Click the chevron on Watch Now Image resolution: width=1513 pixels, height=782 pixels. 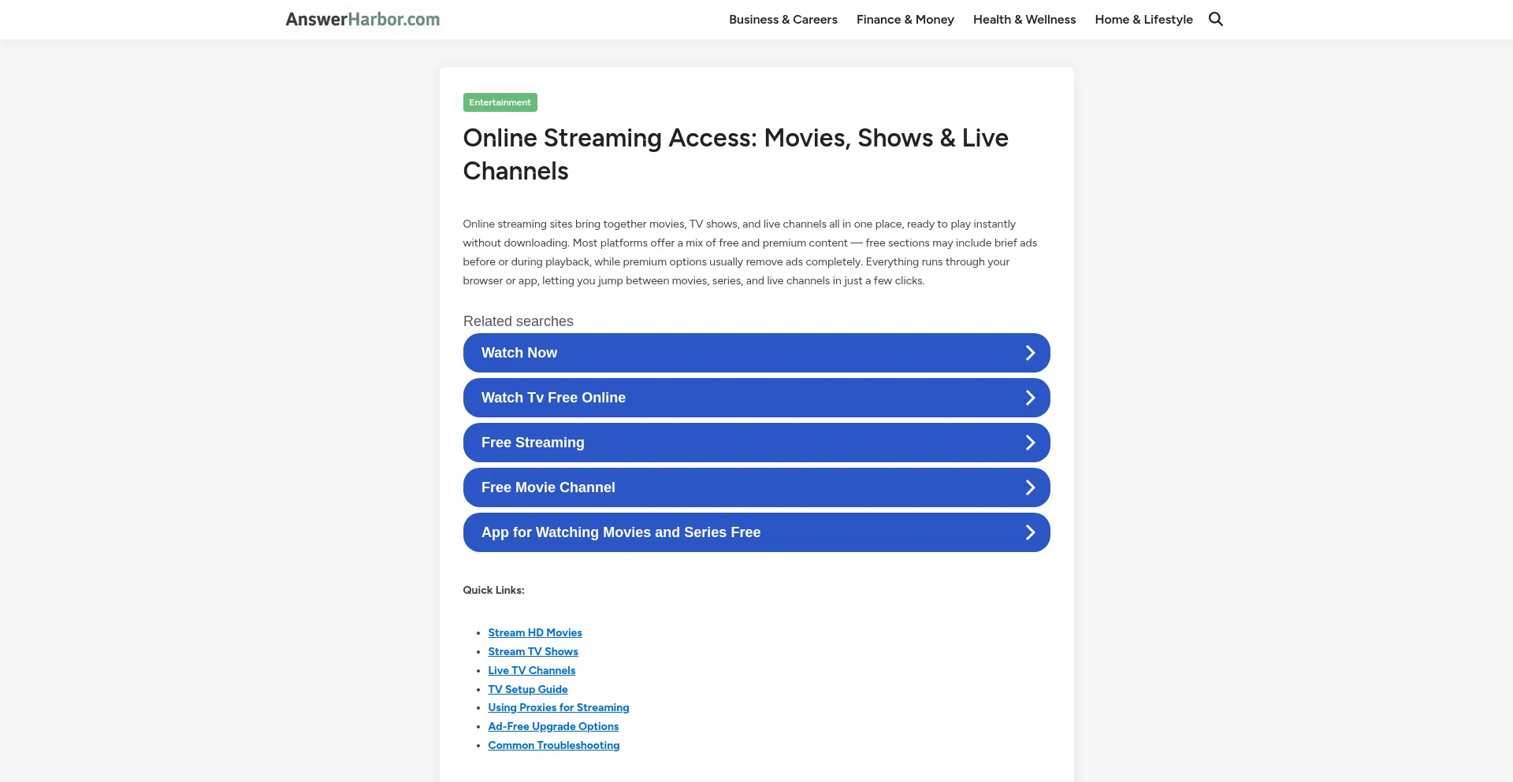[1030, 352]
